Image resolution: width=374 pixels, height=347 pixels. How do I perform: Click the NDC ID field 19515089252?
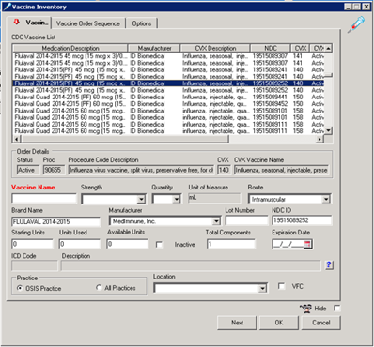(302, 220)
